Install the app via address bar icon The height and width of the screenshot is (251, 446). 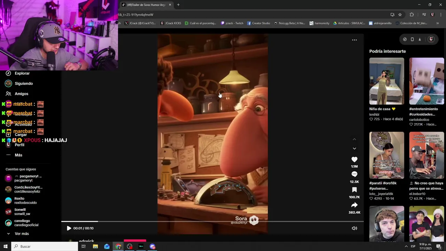(x=392, y=15)
